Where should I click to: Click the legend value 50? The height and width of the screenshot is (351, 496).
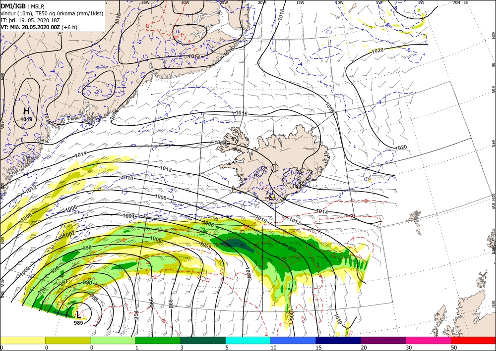click(453, 348)
